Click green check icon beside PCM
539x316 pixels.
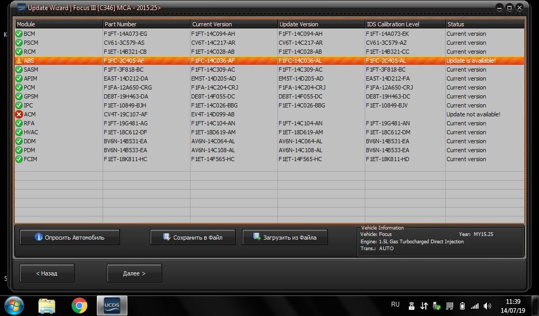pyautogui.click(x=19, y=87)
